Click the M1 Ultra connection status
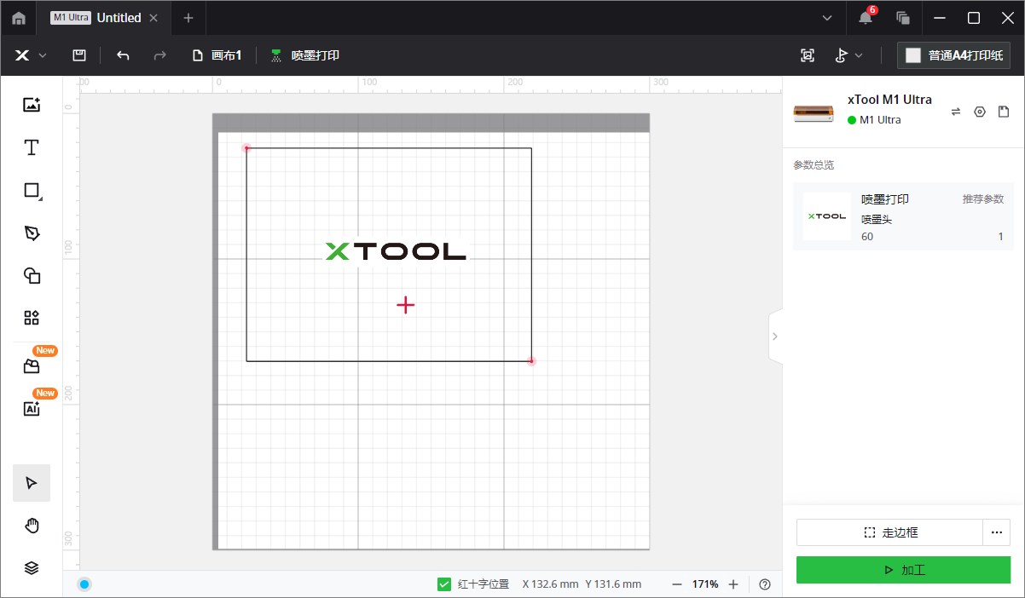The width and height of the screenshot is (1025, 598). point(874,120)
